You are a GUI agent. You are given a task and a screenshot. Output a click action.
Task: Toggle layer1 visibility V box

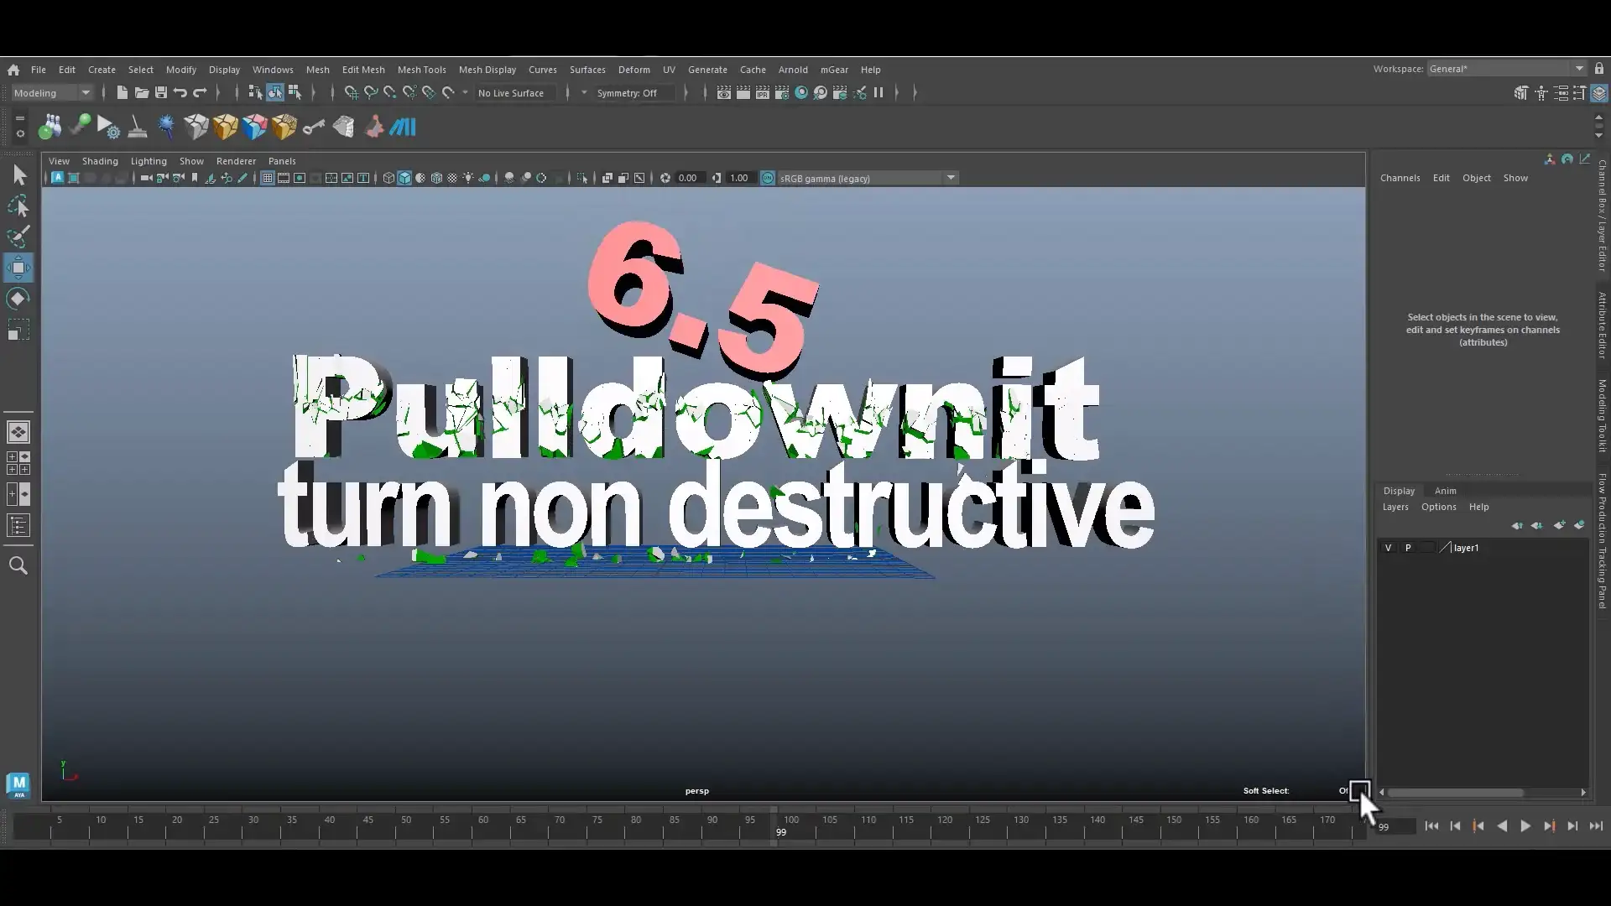[1388, 548]
